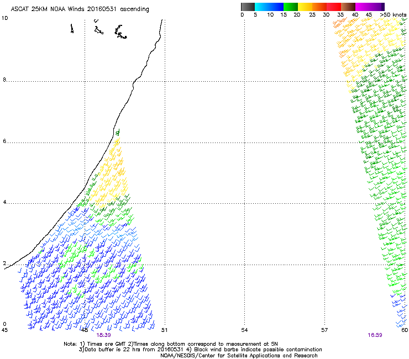Viewport: 409px width, 359px height.
Task: Click longitude label "45" on bottom axis
Action: (x=4, y=330)
